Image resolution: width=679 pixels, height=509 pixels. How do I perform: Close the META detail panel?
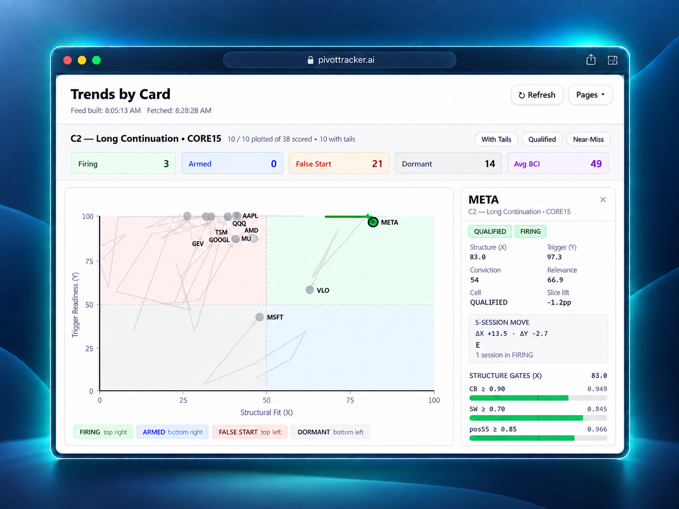603,200
